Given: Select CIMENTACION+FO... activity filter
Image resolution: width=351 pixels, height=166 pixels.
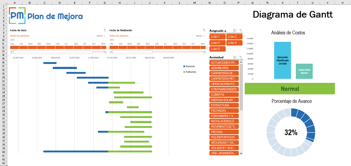Looking at the screenshot, I should point(224,84).
